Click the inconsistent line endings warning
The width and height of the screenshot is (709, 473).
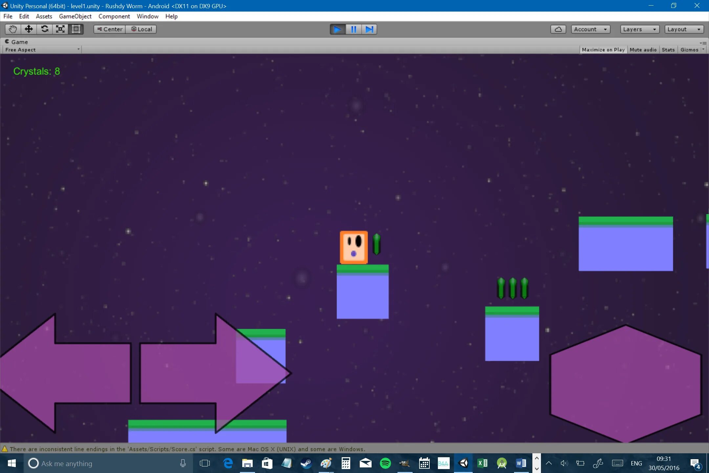187,449
